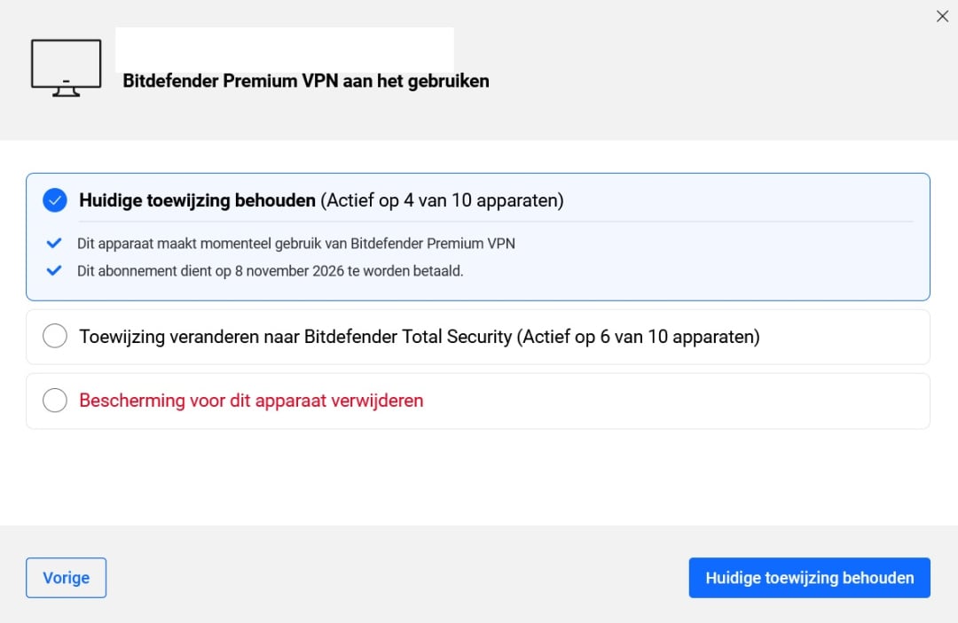Image resolution: width=958 pixels, height=623 pixels.
Task: Go back with the Vorige button
Action: 66,578
